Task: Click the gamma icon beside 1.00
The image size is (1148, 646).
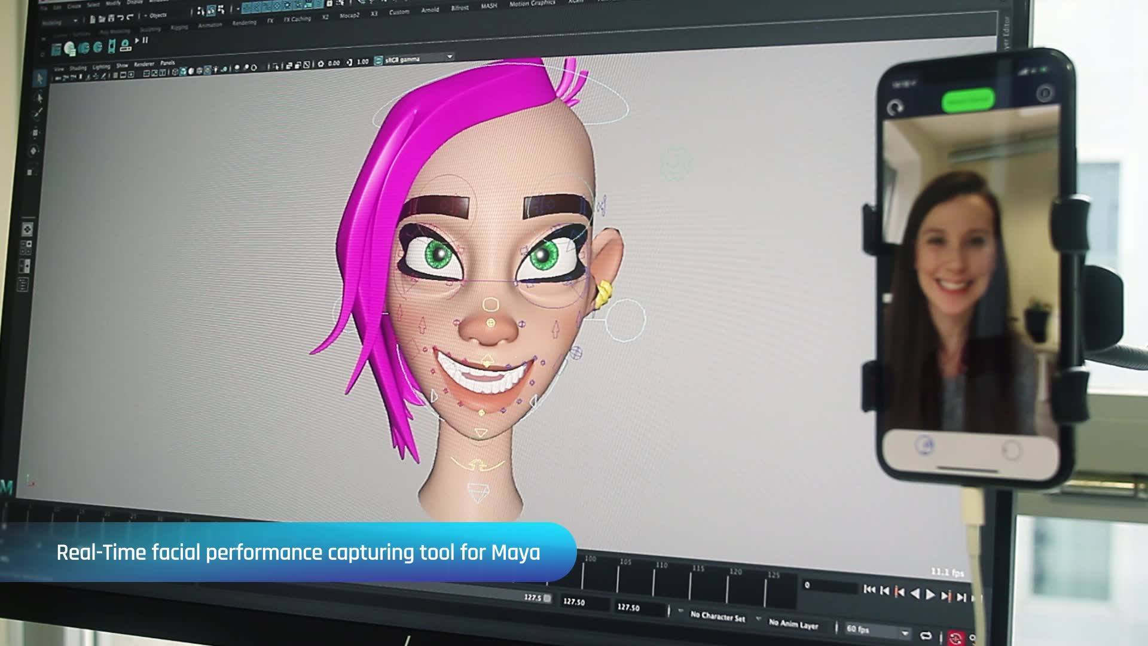Action: (x=349, y=62)
